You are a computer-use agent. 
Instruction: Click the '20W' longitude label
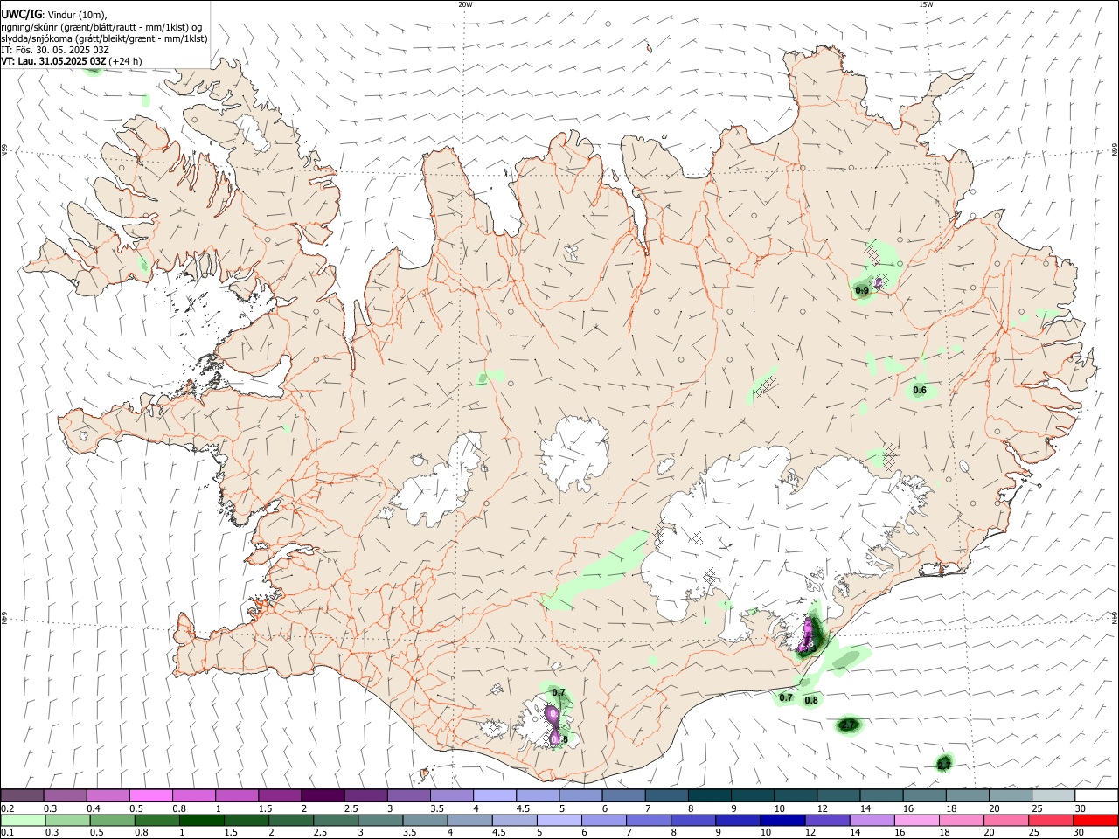(465, 4)
